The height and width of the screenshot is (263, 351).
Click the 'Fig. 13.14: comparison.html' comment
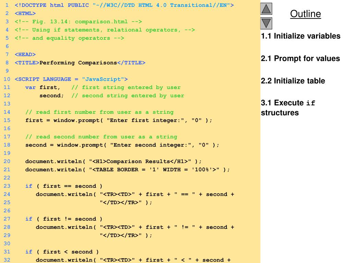78,22
